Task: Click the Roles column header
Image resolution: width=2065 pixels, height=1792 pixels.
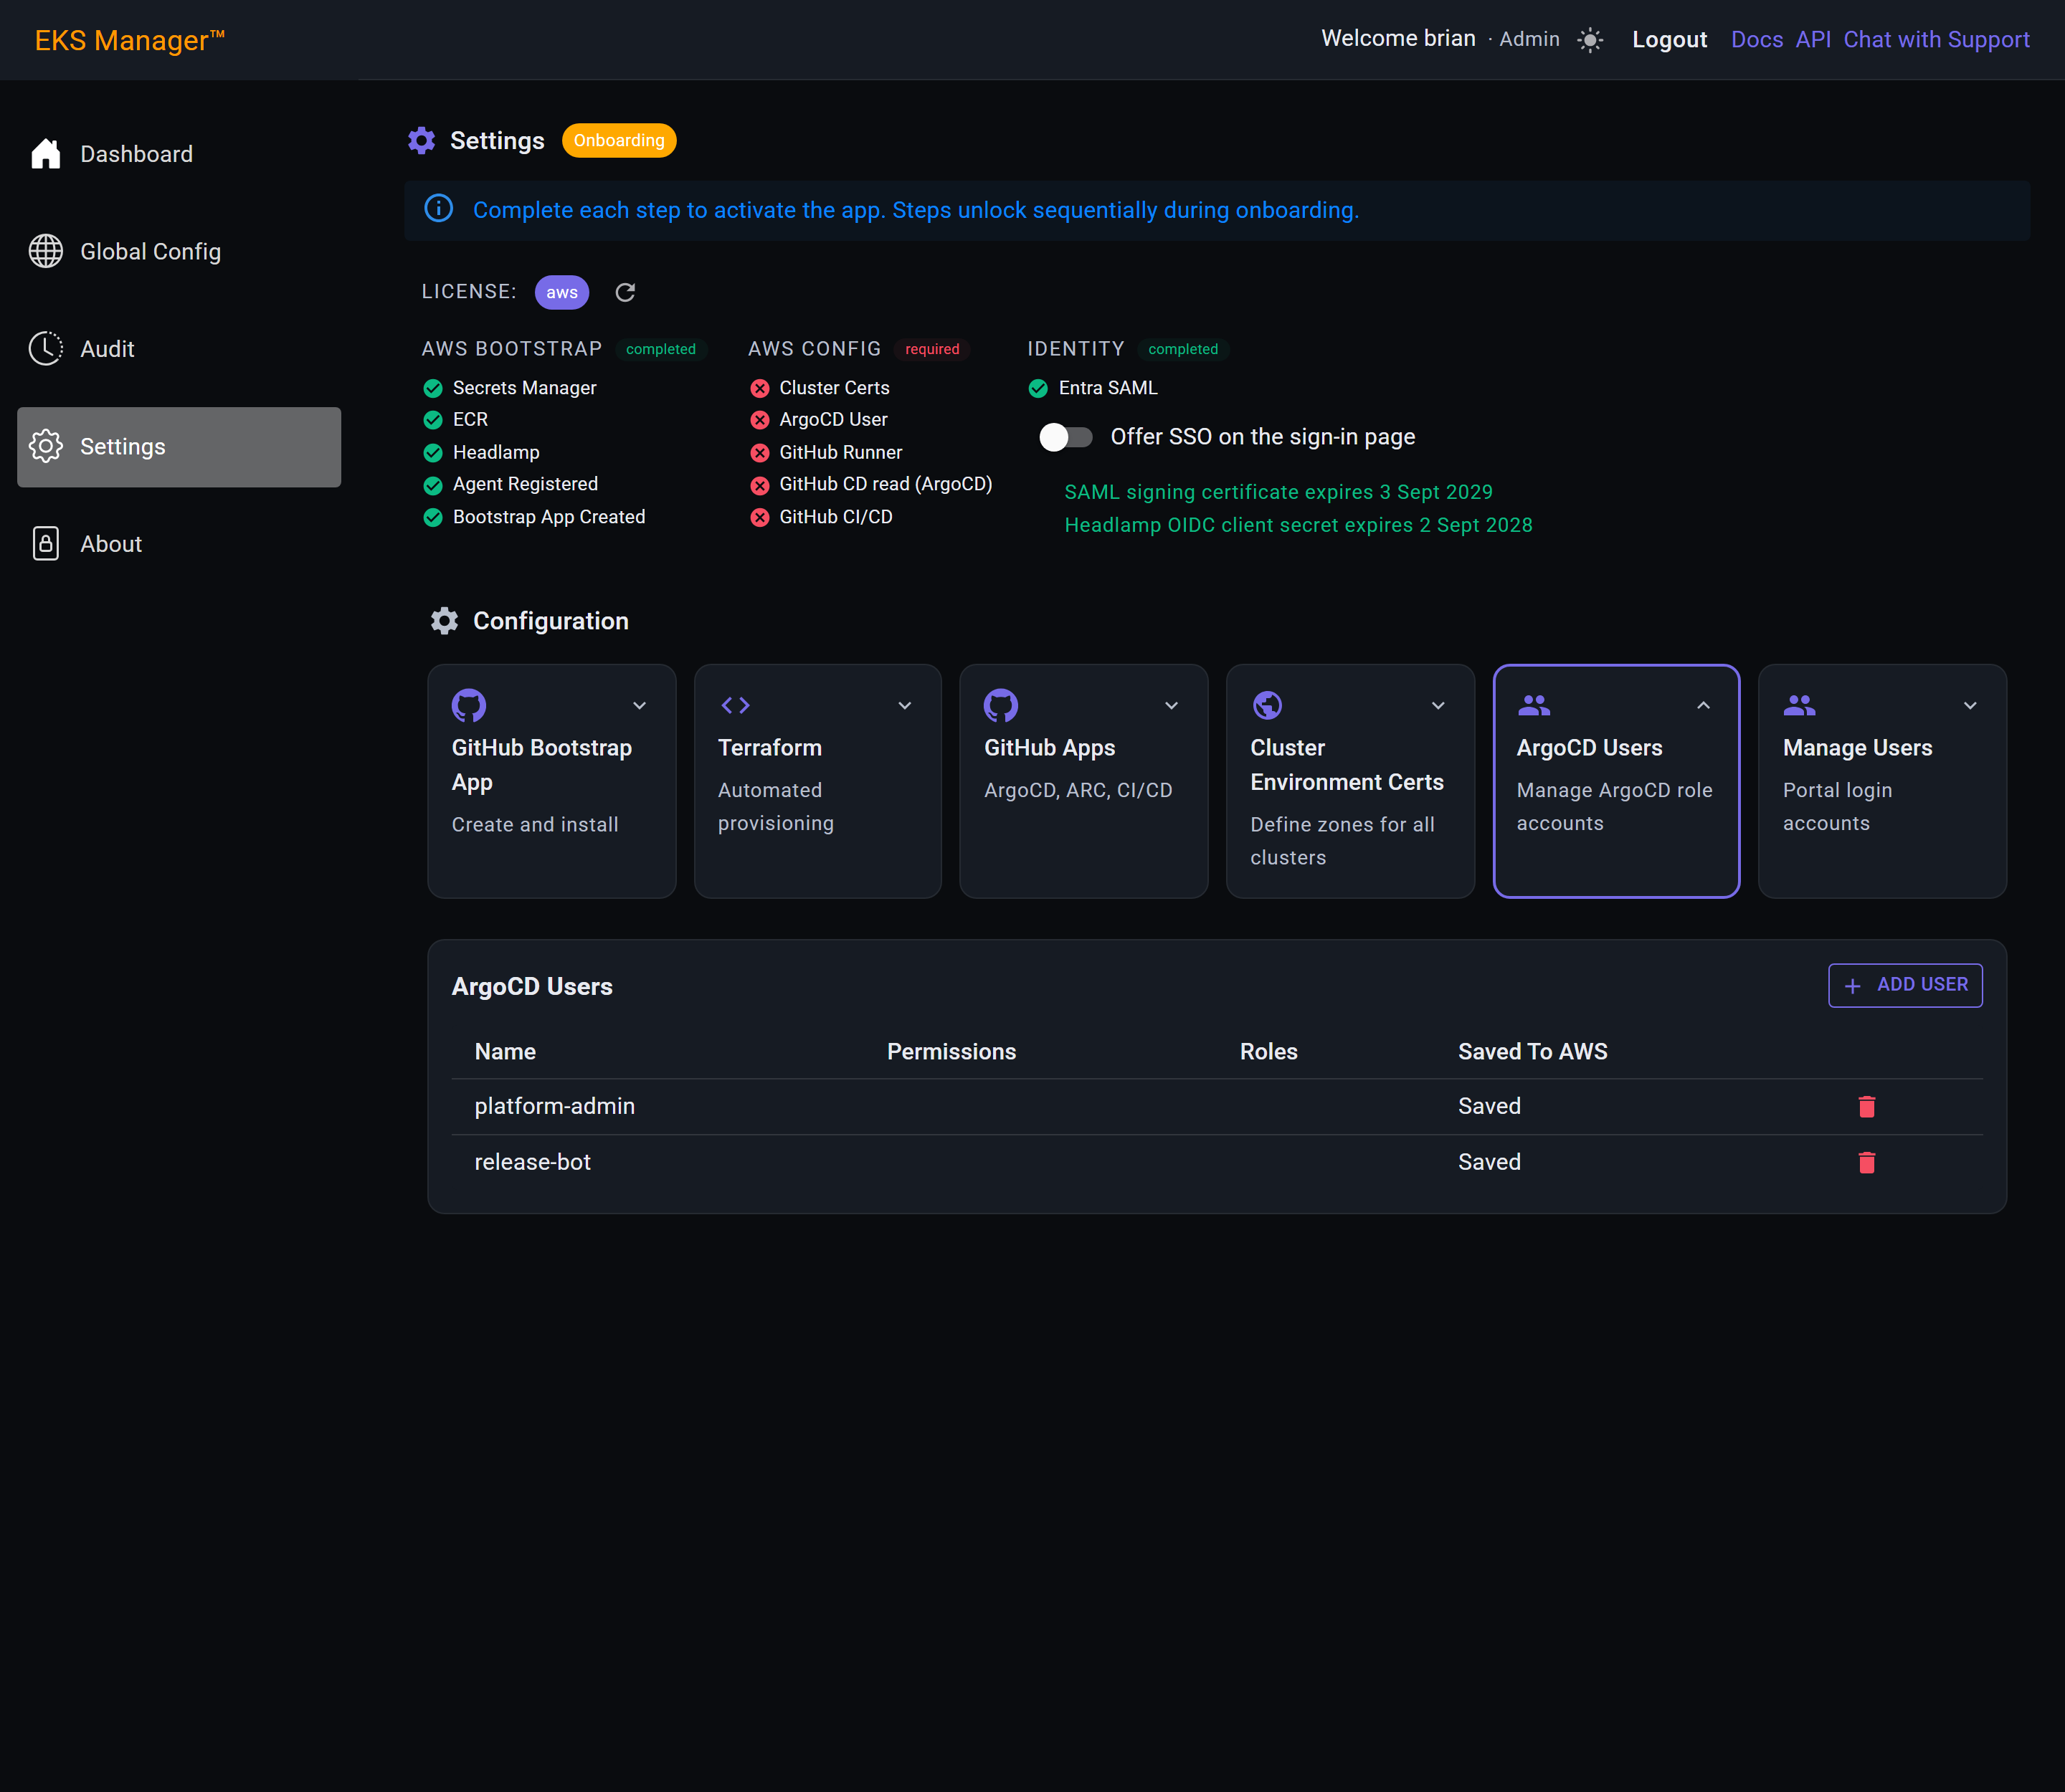Action: pyautogui.click(x=1268, y=1052)
